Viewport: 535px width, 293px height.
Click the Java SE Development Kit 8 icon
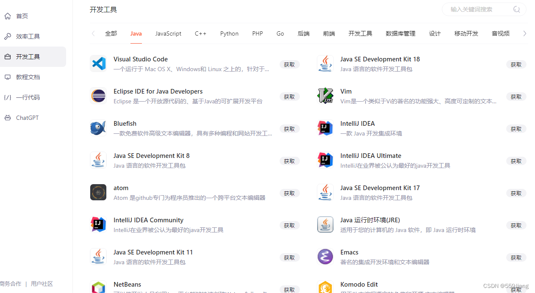(x=98, y=160)
